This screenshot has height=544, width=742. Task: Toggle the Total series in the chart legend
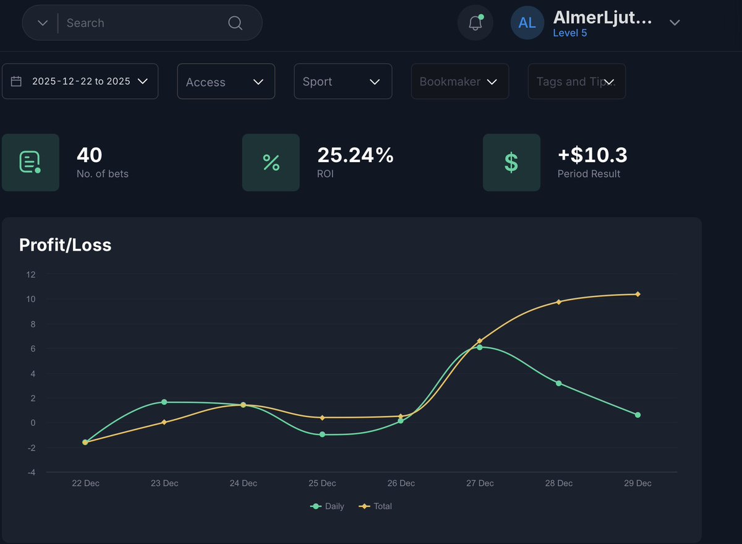coord(375,506)
